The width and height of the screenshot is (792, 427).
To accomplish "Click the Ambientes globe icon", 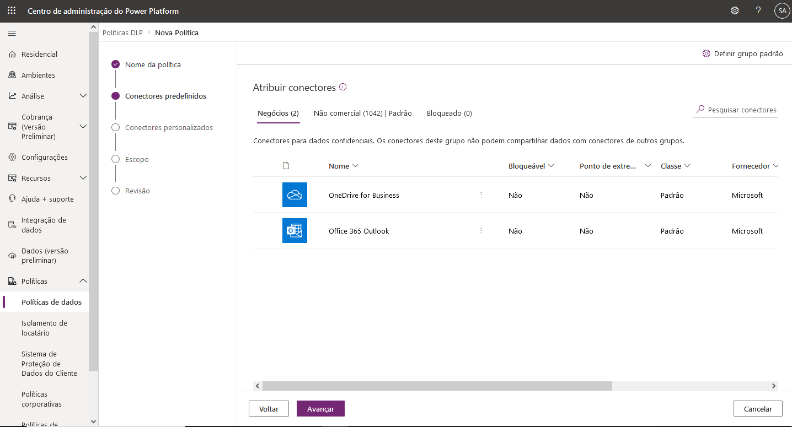I will point(12,75).
